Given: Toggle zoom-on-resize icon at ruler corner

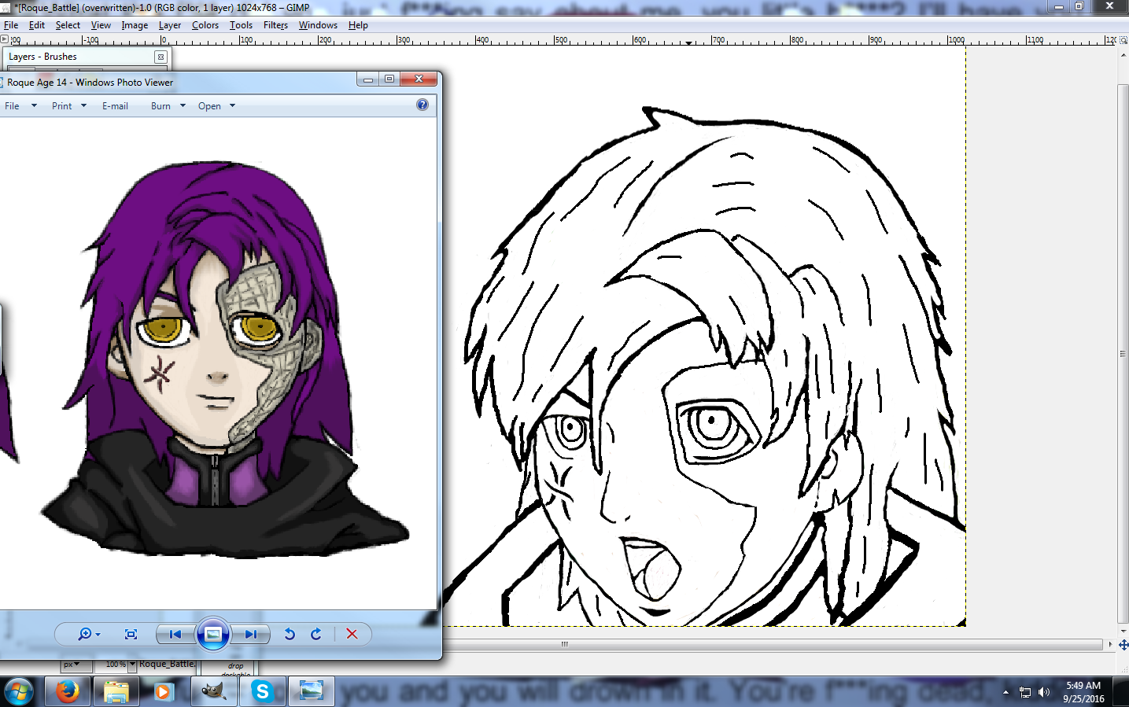Looking at the screenshot, I should click(x=1123, y=39).
